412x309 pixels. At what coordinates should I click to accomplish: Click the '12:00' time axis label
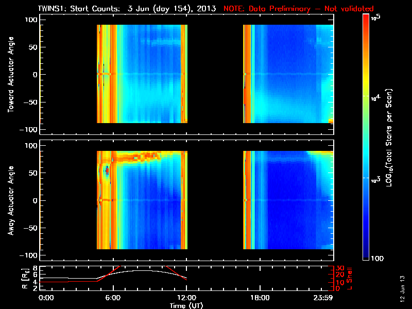(x=186, y=298)
